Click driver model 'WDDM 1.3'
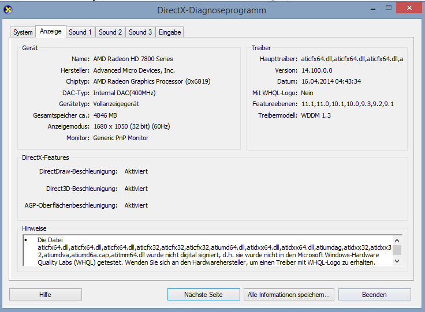425x312 pixels. pyautogui.click(x=316, y=115)
